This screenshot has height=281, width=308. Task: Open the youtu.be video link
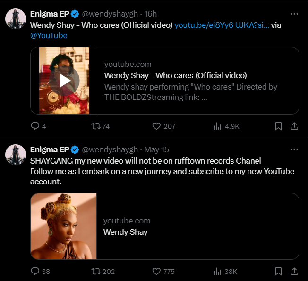point(222,25)
